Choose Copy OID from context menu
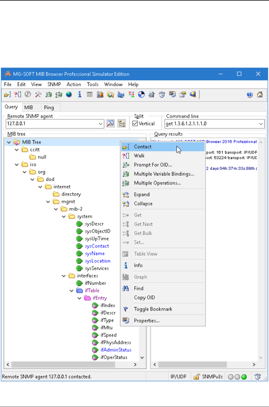This screenshot has width=269, height=407. [x=163, y=298]
